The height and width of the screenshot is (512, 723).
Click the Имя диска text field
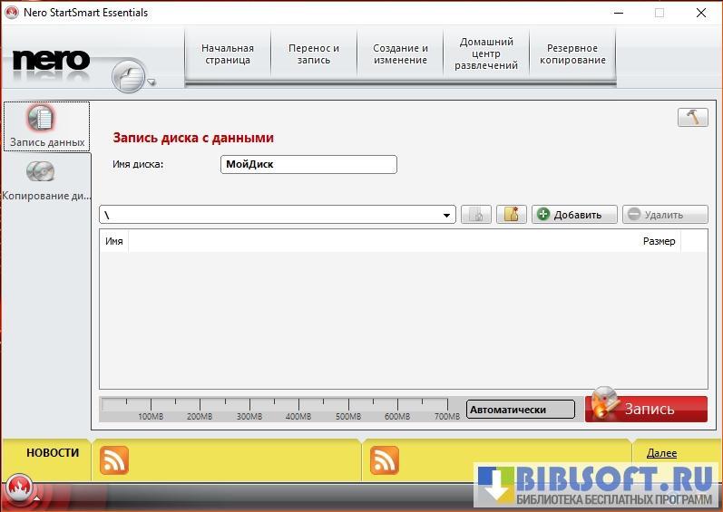[308, 164]
